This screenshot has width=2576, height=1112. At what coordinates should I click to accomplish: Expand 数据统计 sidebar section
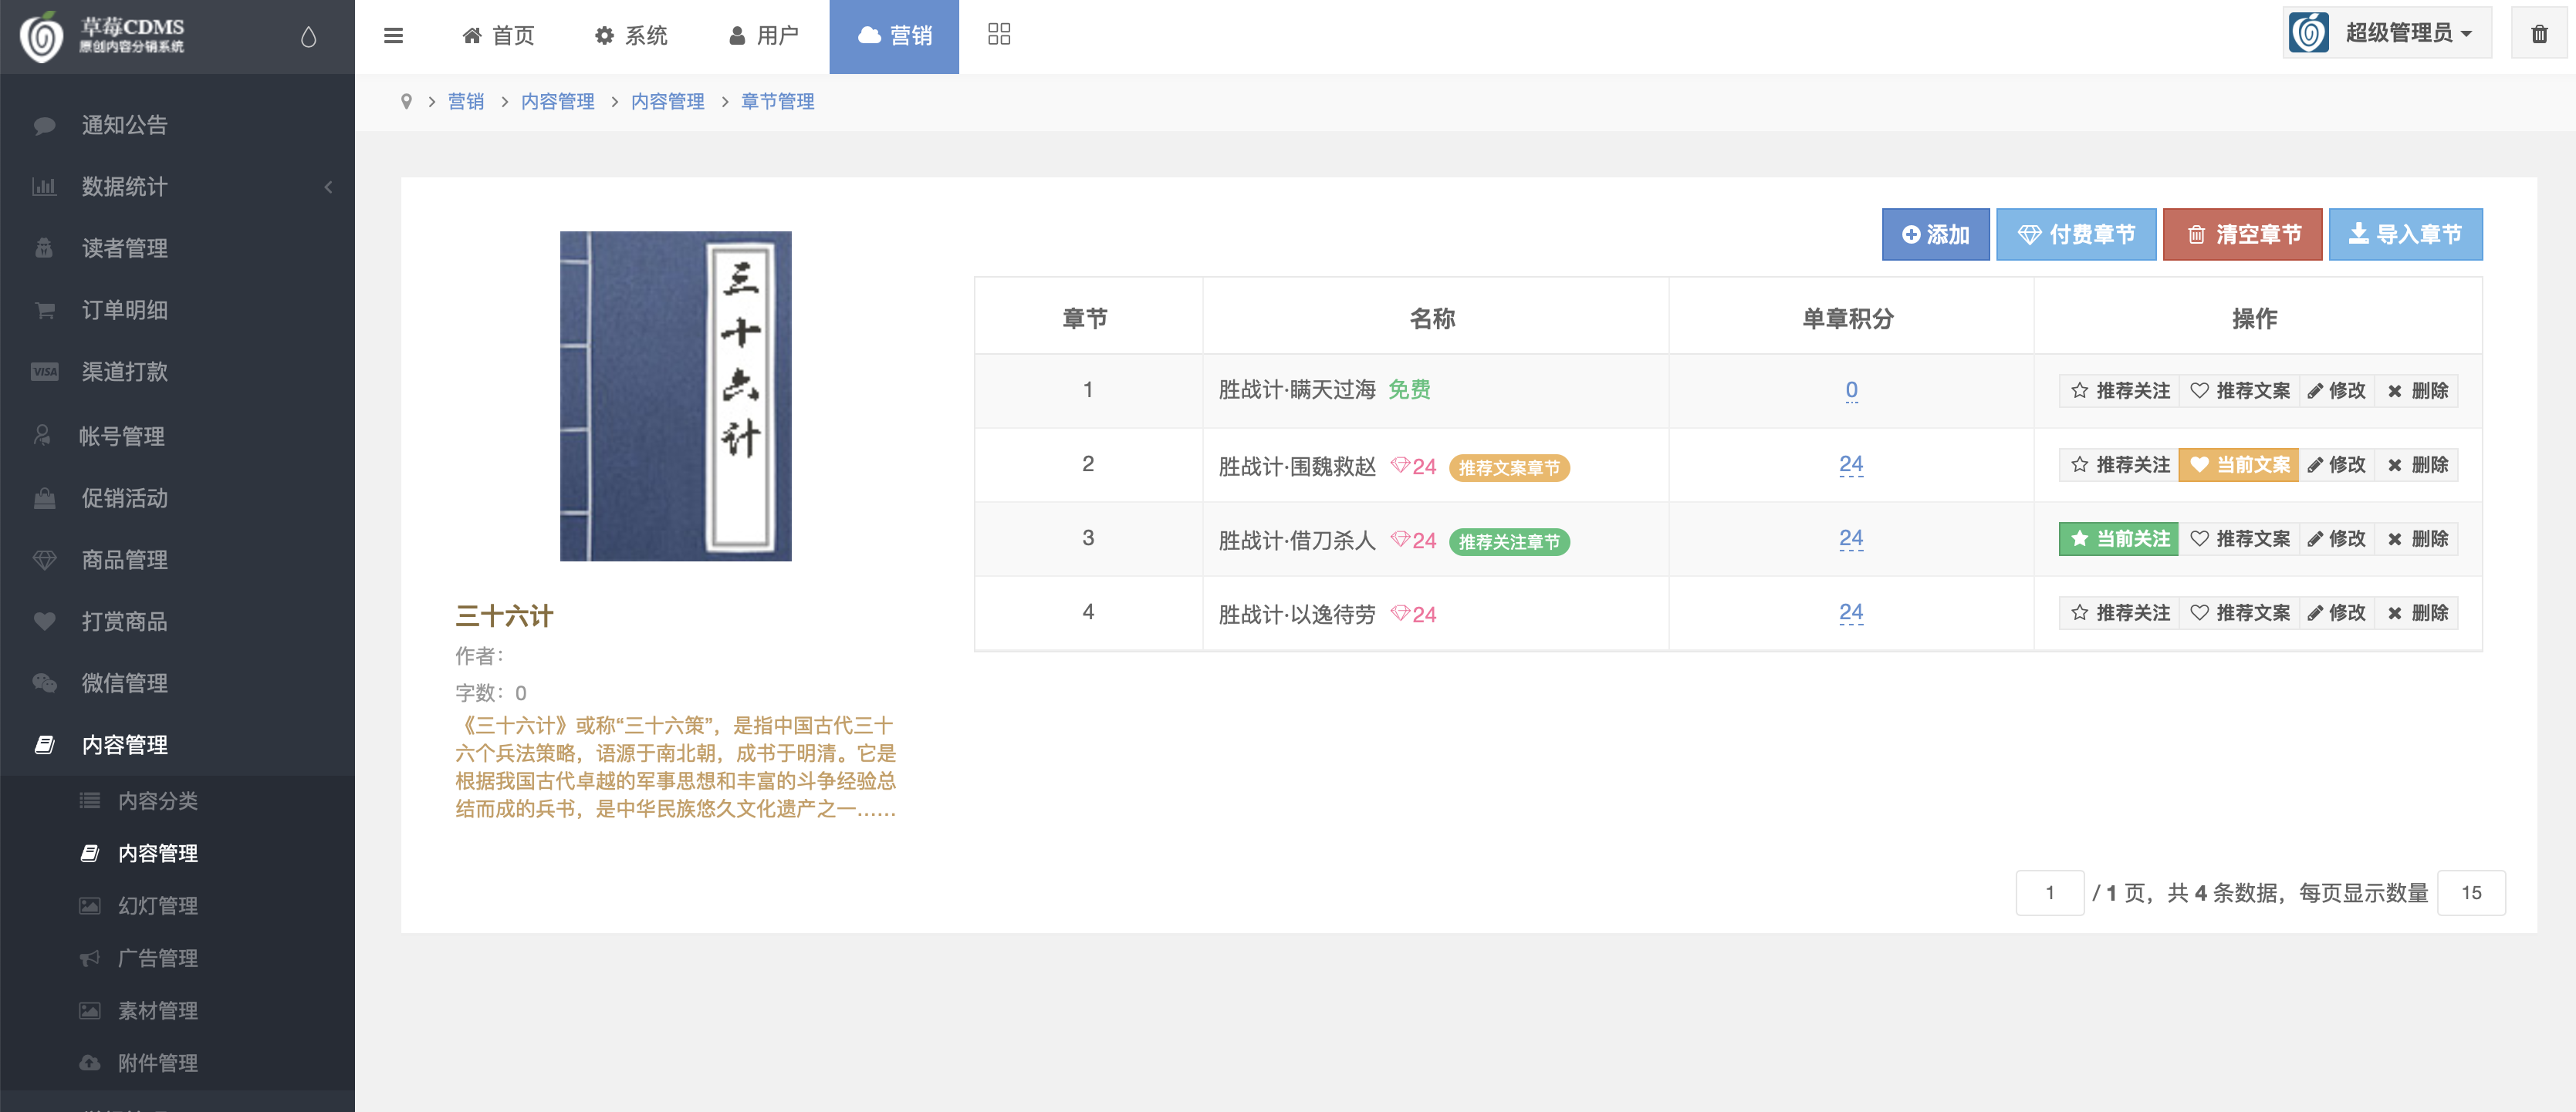[177, 187]
